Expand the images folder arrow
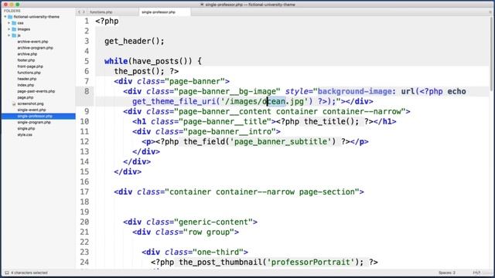Image resolution: width=495 pixels, height=278 pixels. point(9,29)
